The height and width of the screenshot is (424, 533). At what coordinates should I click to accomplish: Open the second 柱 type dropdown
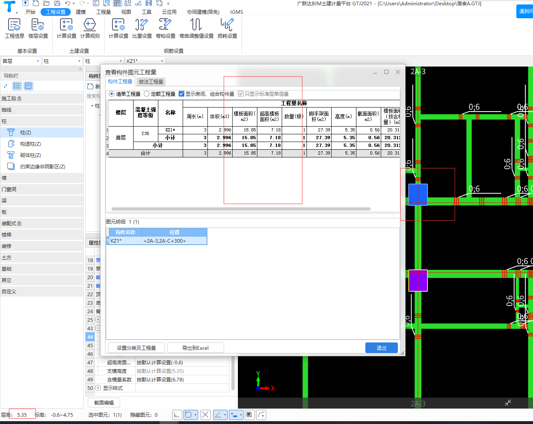104,61
